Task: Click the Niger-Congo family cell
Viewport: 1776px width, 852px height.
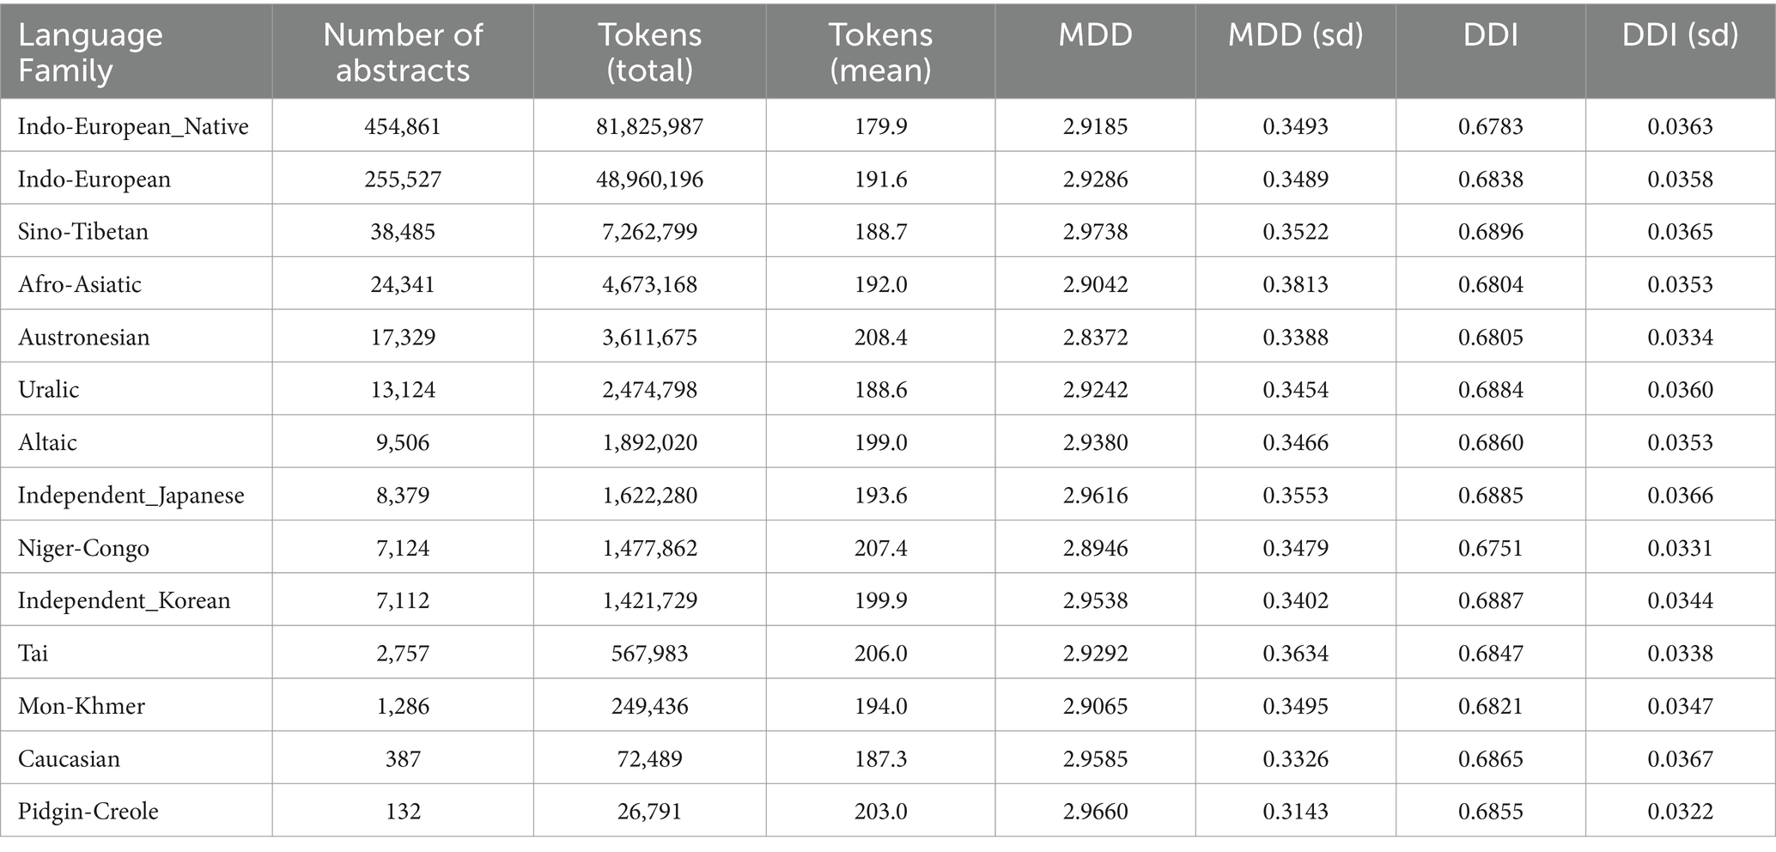Action: pos(83,548)
